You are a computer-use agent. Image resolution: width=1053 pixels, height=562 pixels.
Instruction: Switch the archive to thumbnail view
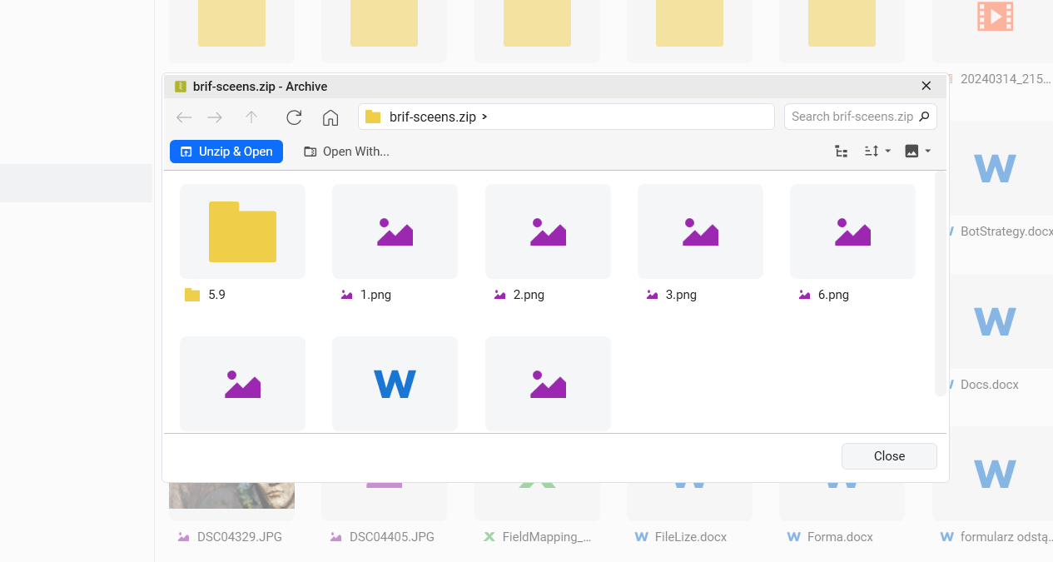coord(913,151)
